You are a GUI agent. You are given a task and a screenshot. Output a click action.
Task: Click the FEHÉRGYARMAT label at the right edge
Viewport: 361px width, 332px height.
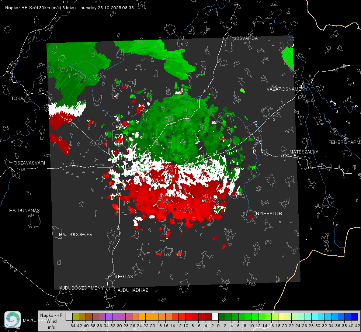tap(344, 142)
